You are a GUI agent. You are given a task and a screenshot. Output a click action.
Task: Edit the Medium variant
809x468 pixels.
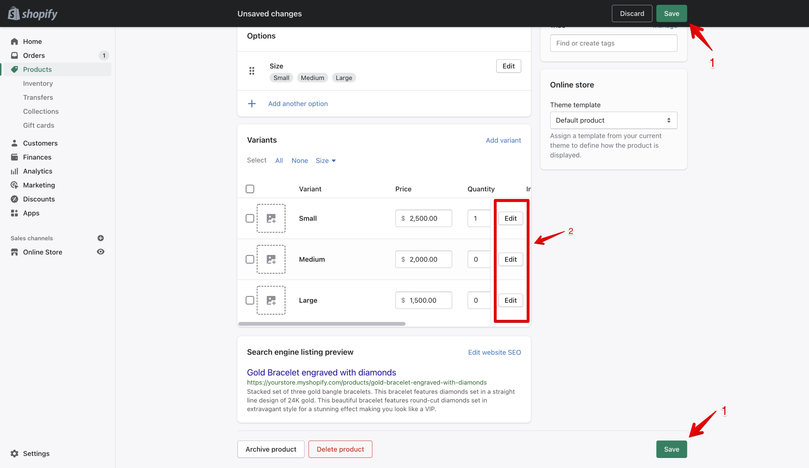tap(510, 259)
